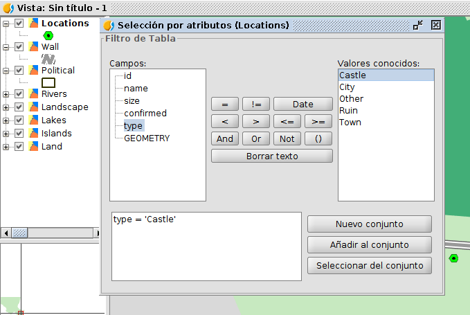The image size is (470, 315).
Task: Collapse the Wall layer tree node
Action: pos(6,47)
